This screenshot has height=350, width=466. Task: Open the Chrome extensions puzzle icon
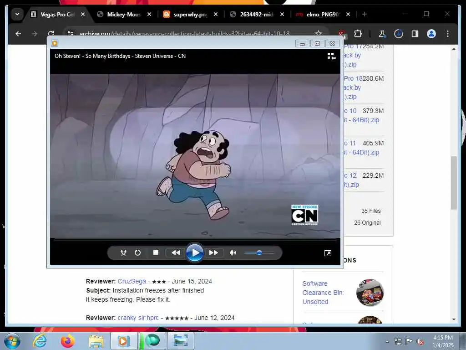pos(358,34)
